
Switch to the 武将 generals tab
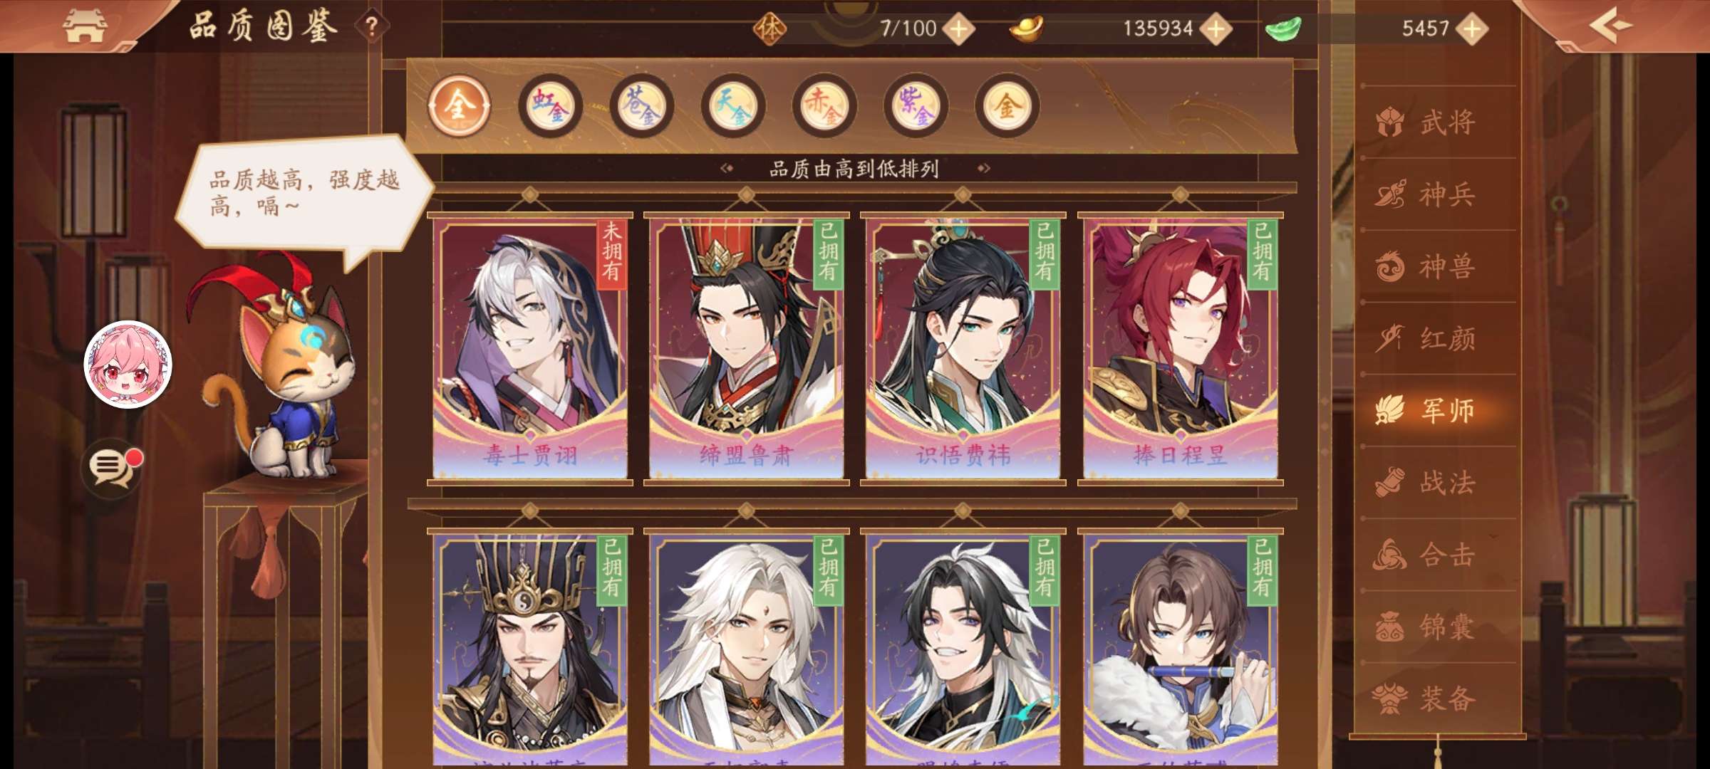(x=1426, y=122)
